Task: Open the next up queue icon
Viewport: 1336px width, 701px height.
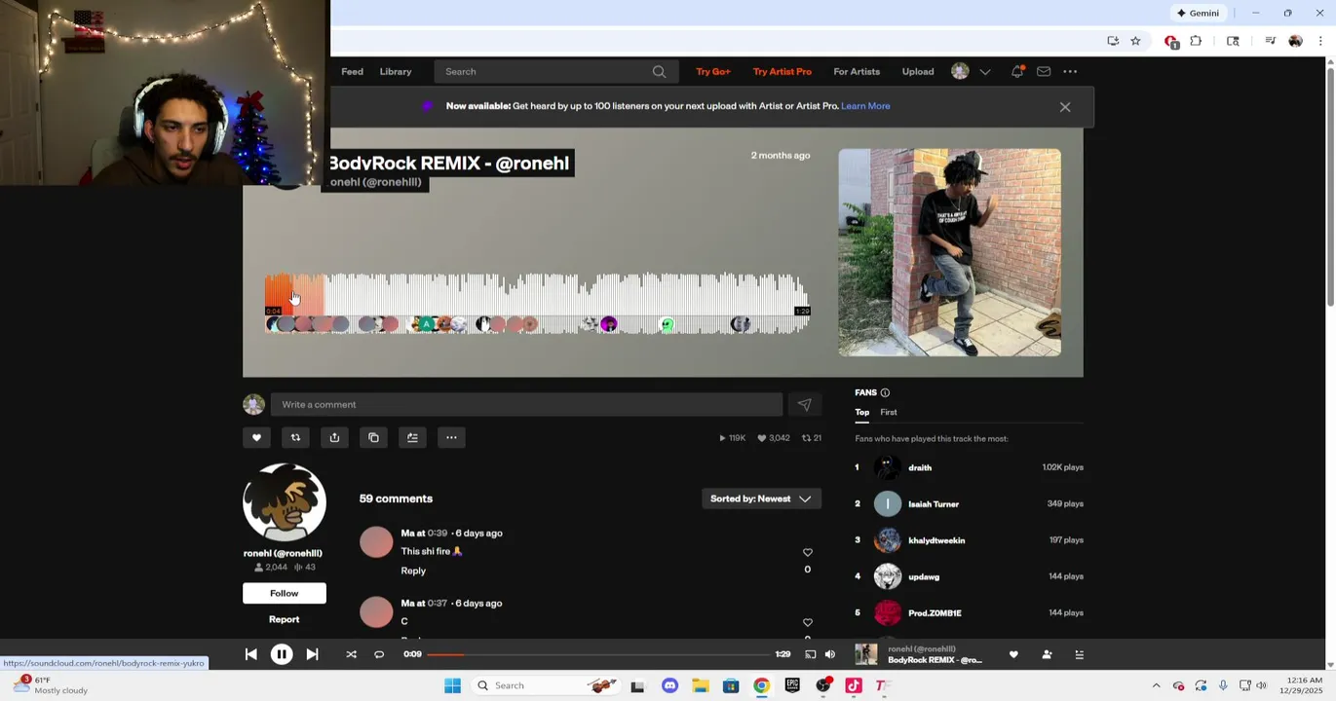Action: pyautogui.click(x=1079, y=654)
